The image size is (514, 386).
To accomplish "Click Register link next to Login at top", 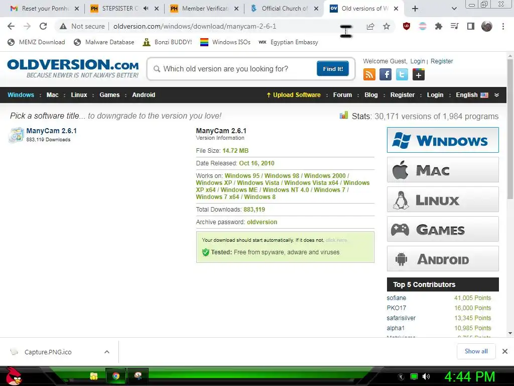I will coord(442,61).
